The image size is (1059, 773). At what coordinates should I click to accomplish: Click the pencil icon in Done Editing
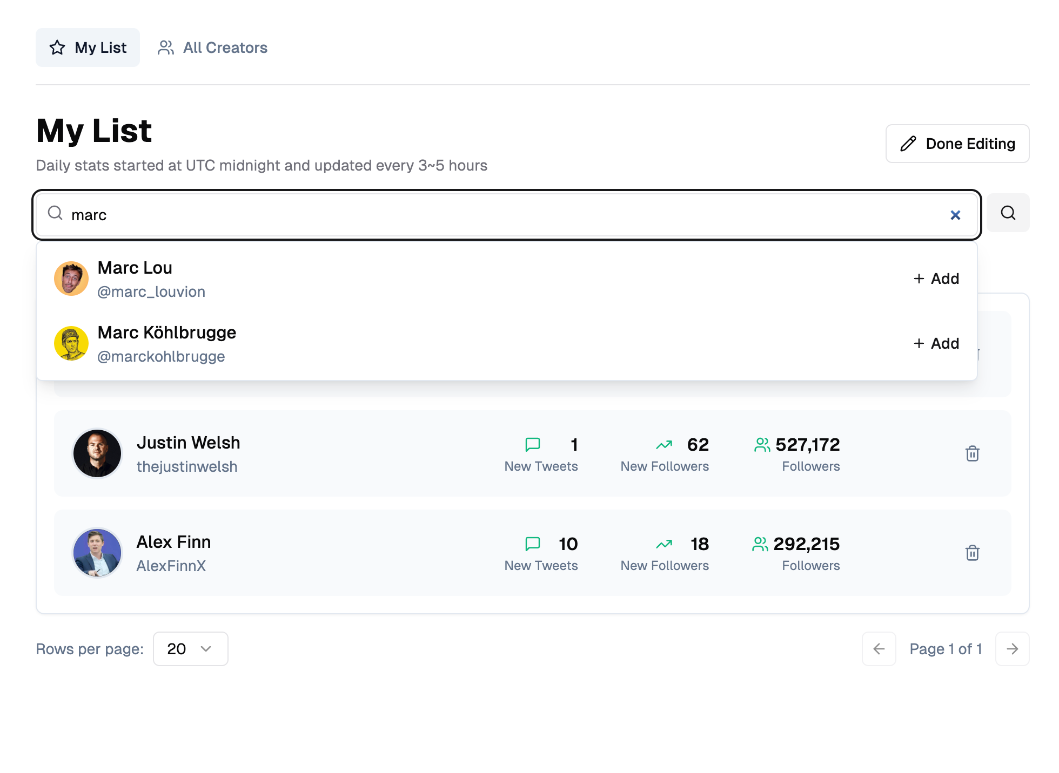point(908,144)
